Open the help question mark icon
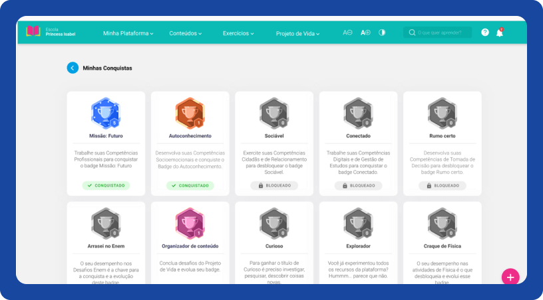Image resolution: width=543 pixels, height=300 pixels. click(484, 33)
